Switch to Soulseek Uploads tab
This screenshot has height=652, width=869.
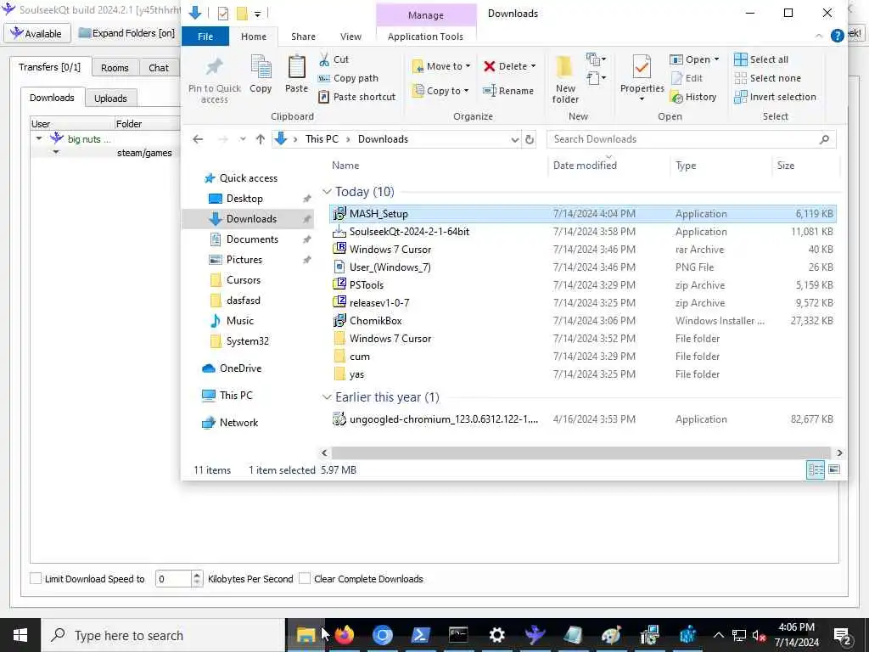(110, 98)
